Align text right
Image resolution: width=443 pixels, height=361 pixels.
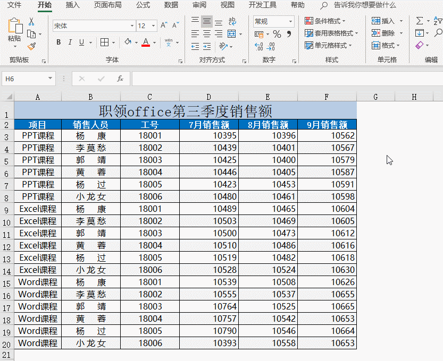coord(219,34)
